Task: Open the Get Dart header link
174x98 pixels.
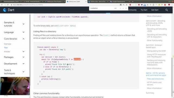Action: [x=155, y=10]
